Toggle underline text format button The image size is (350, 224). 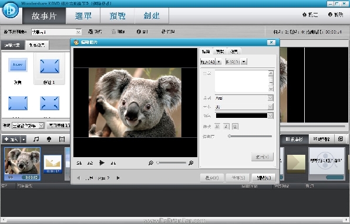pos(235,127)
